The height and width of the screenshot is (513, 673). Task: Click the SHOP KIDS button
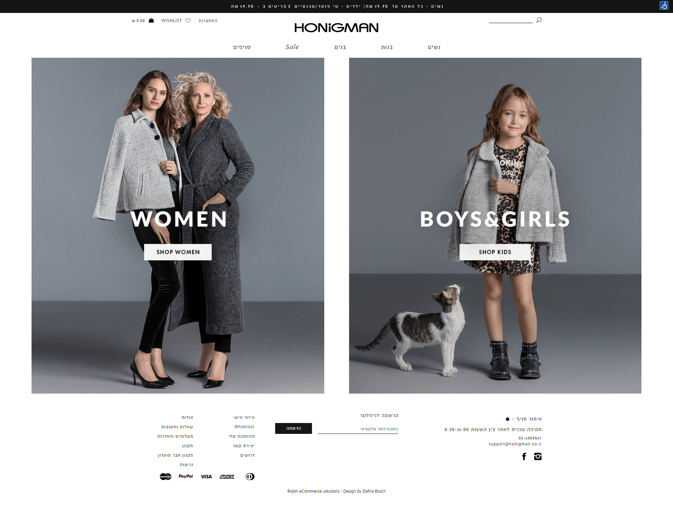pyautogui.click(x=495, y=252)
